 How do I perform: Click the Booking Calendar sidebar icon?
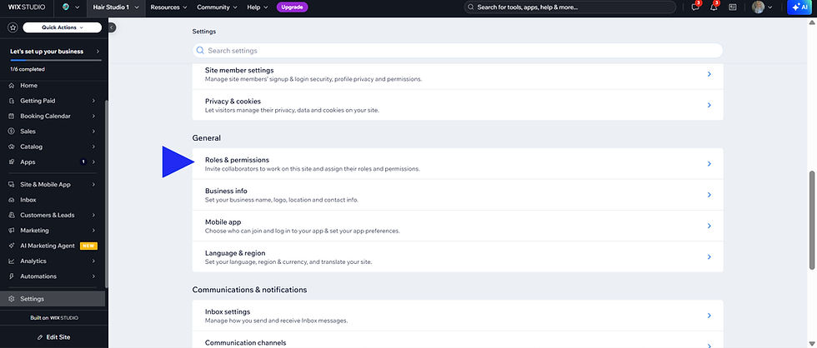12,116
